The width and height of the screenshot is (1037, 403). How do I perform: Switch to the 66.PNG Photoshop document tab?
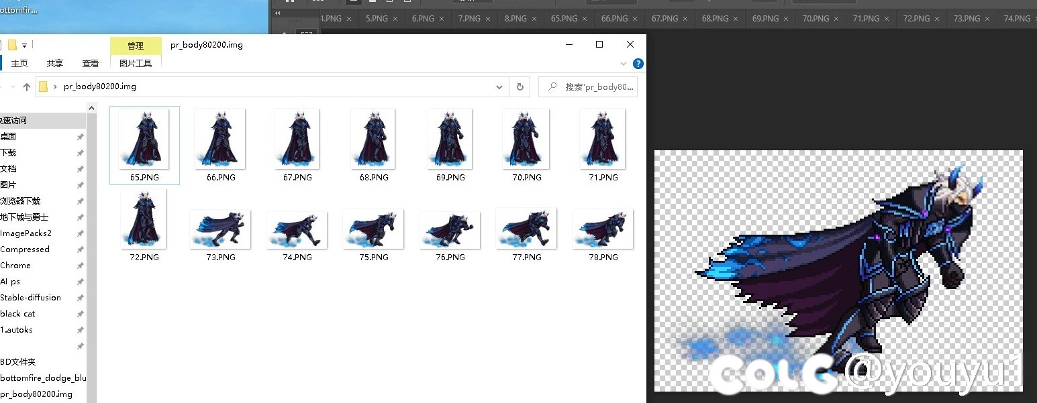(x=614, y=19)
